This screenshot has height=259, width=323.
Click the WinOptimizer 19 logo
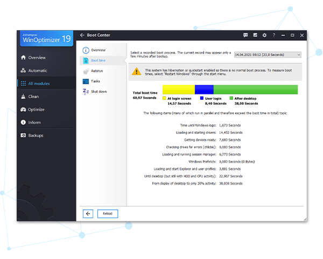(x=46, y=38)
